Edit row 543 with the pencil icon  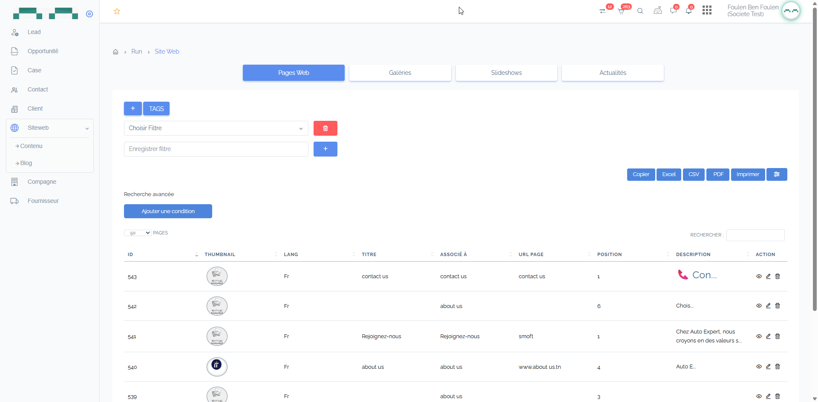(768, 277)
